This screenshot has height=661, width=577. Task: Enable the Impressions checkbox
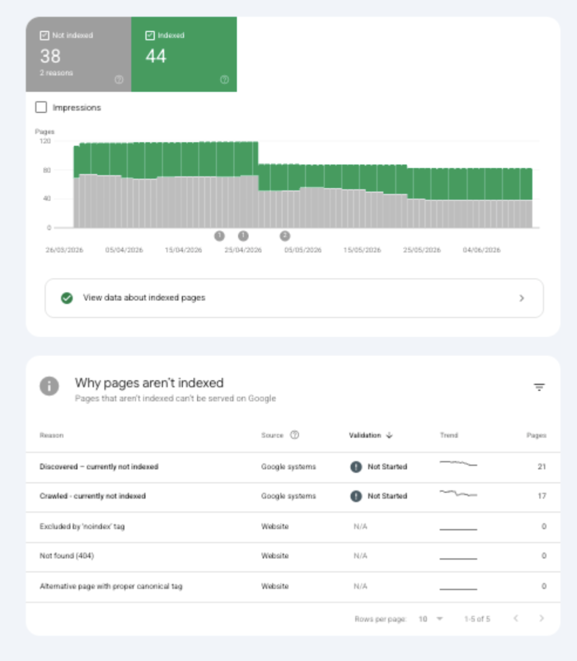coord(41,107)
